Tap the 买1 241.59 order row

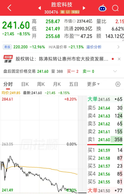pyautogui.click(x=105, y=150)
